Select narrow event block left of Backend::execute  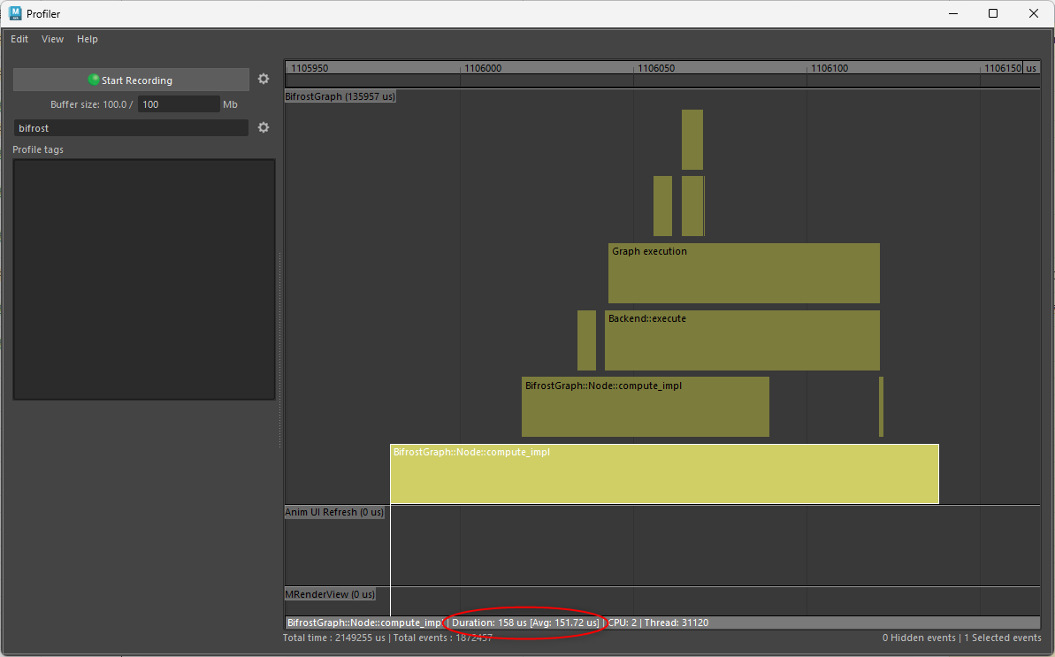586,340
